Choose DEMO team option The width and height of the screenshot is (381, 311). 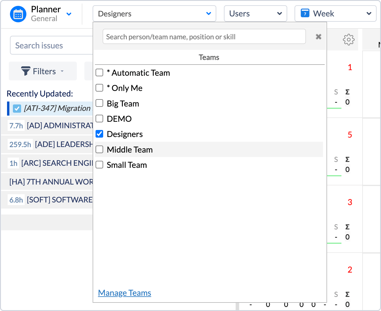click(x=119, y=119)
